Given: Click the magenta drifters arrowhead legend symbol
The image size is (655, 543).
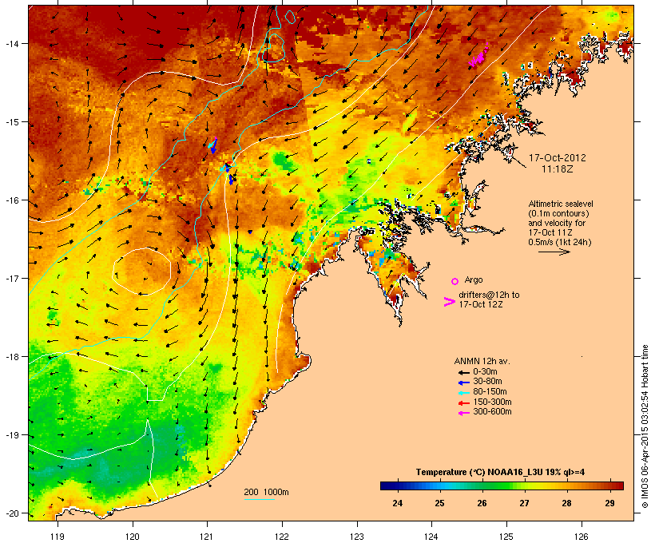Looking at the screenshot, I should point(449,302).
